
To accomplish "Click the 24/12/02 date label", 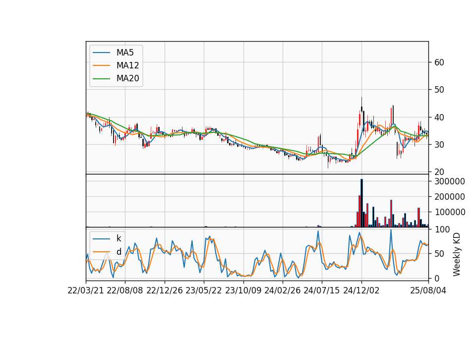I will click(x=361, y=290).
